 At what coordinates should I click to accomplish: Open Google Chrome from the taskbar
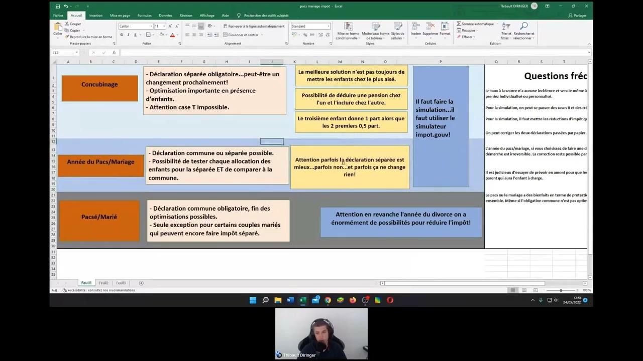point(328,300)
